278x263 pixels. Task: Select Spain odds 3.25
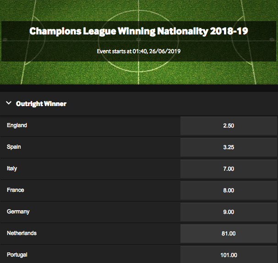click(229, 147)
